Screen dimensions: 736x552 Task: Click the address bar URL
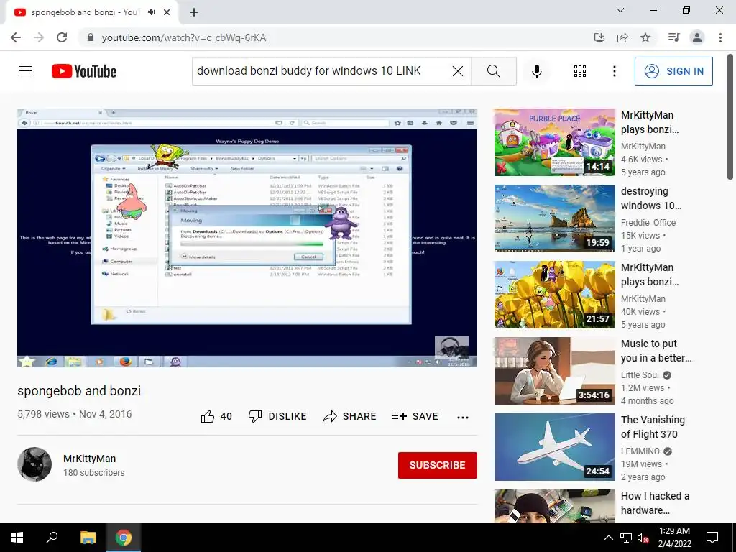pyautogui.click(x=184, y=37)
